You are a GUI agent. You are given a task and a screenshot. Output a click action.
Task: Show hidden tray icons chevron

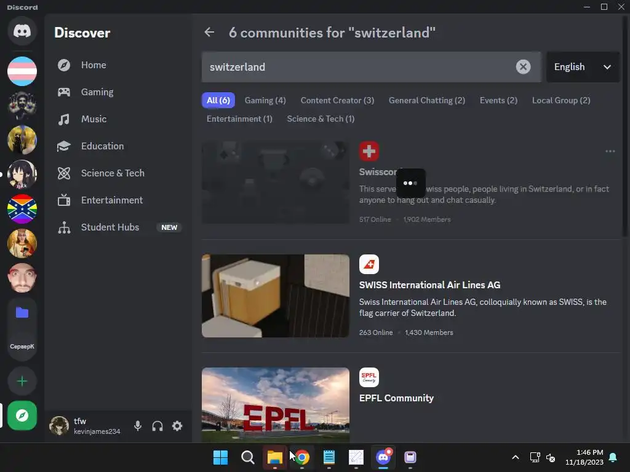click(516, 457)
